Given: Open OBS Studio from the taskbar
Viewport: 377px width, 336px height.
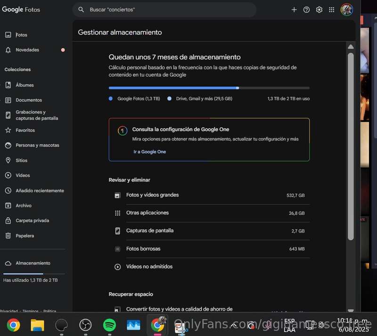Looking at the screenshot, I should pos(85,325).
